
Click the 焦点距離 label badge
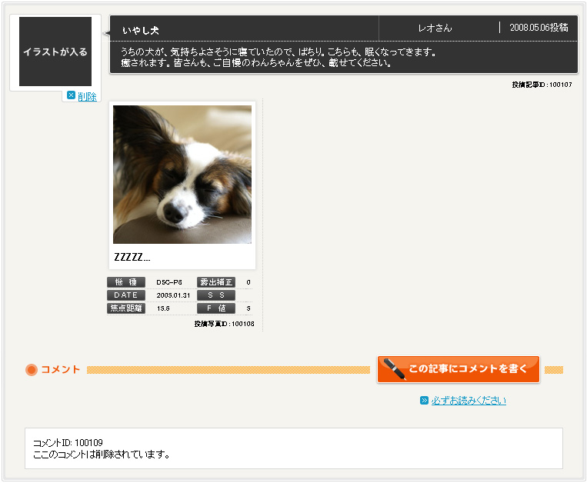pyautogui.click(x=125, y=308)
